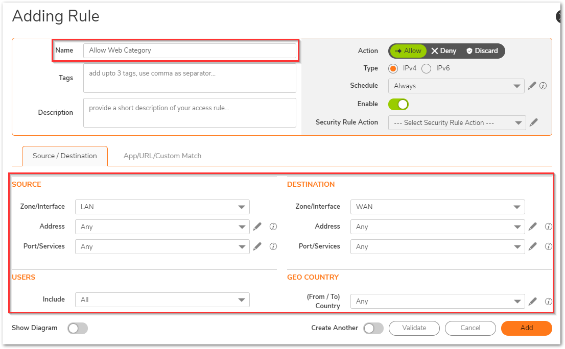Click the orange Add button
565x349 pixels.
[x=526, y=328]
